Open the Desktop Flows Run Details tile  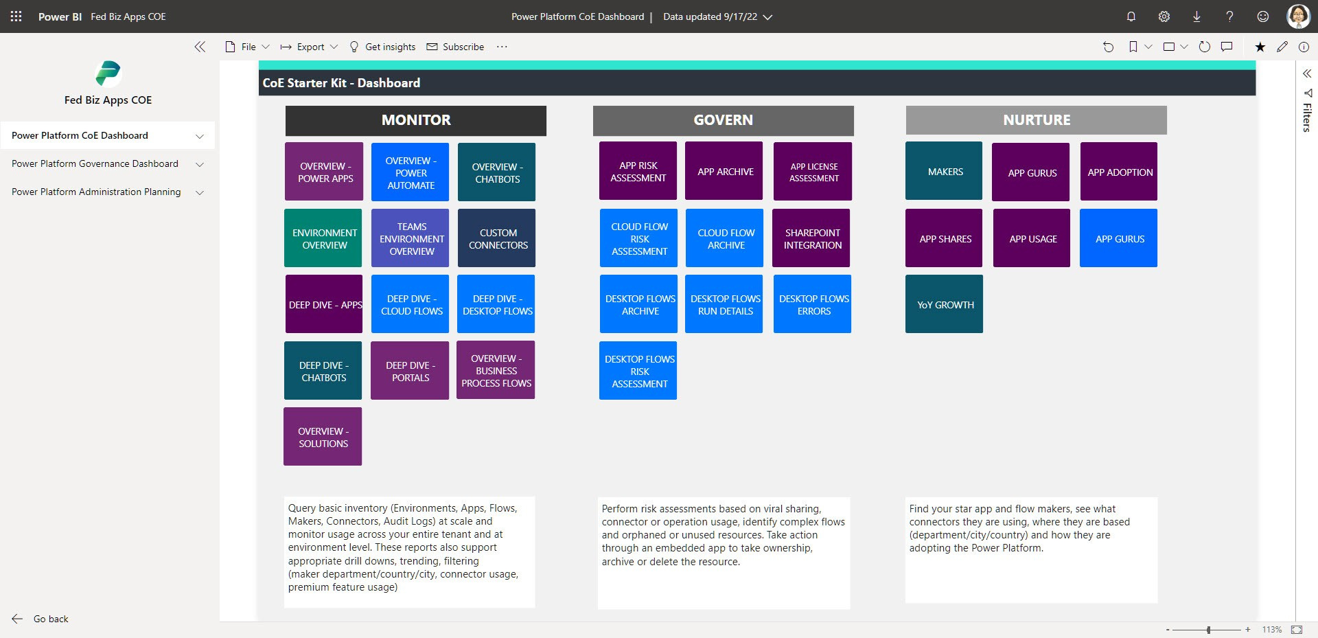724,304
